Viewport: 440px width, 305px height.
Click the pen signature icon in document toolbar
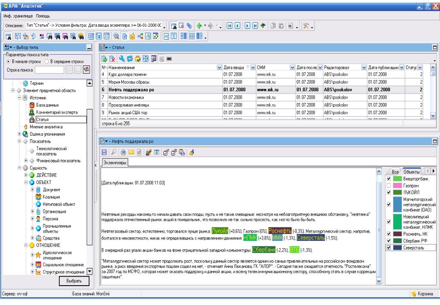pyautogui.click(x=148, y=152)
